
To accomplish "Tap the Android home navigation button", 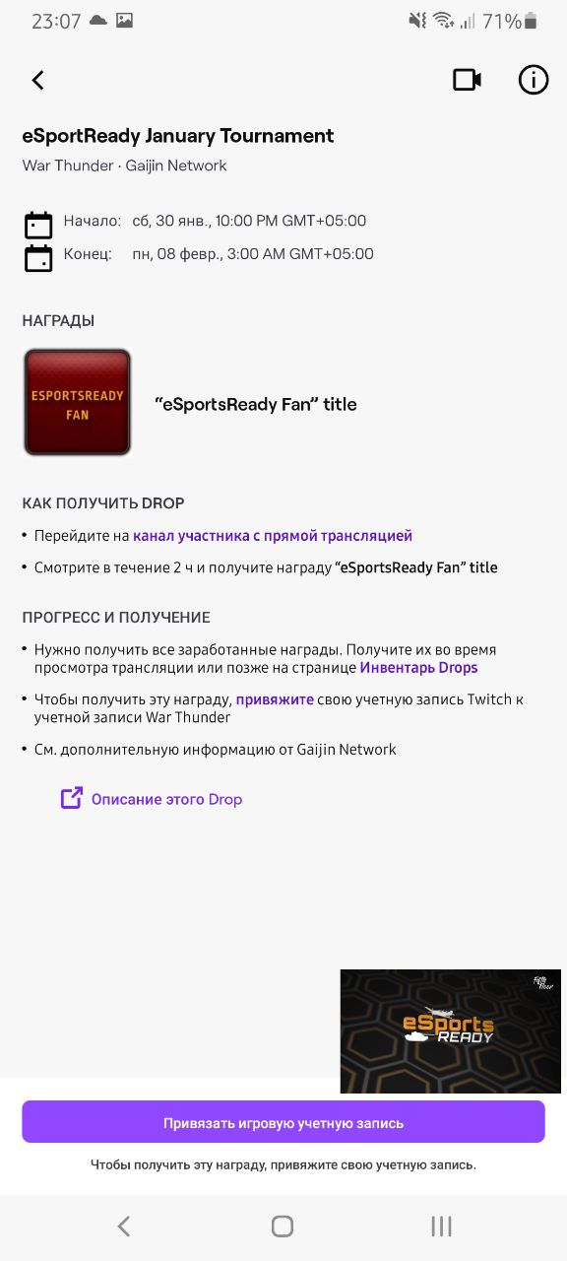I will coord(283,1226).
